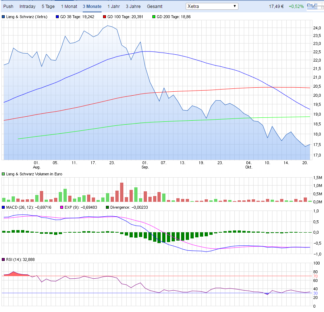Click the red '70' RSI threshold label
This screenshot has width=324, height=312.
point(315,276)
